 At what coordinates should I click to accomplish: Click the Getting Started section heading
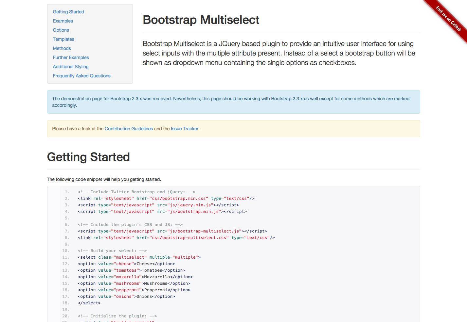[x=88, y=157]
